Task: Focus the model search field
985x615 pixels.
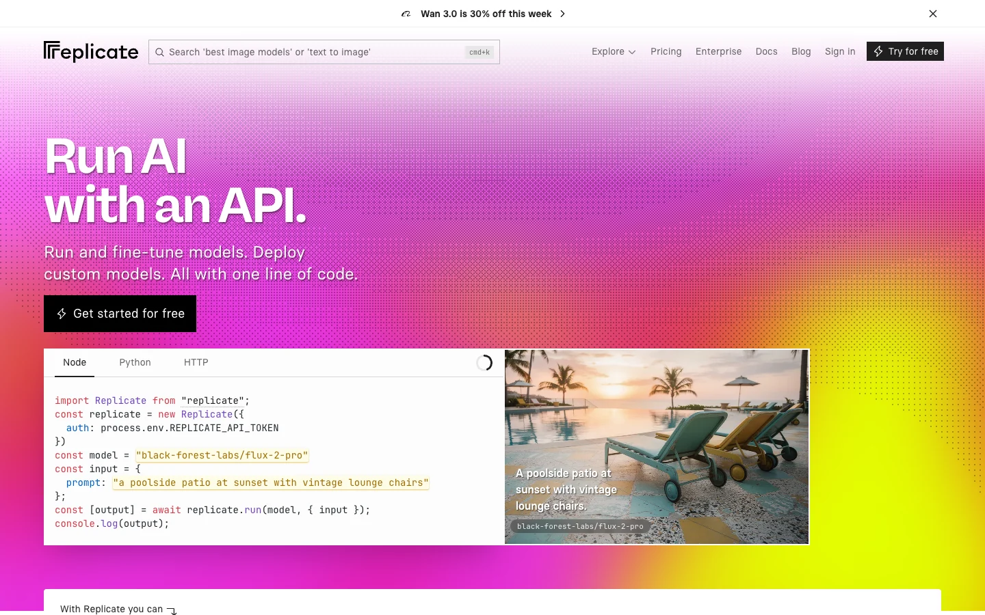Action: pyautogui.click(x=324, y=52)
